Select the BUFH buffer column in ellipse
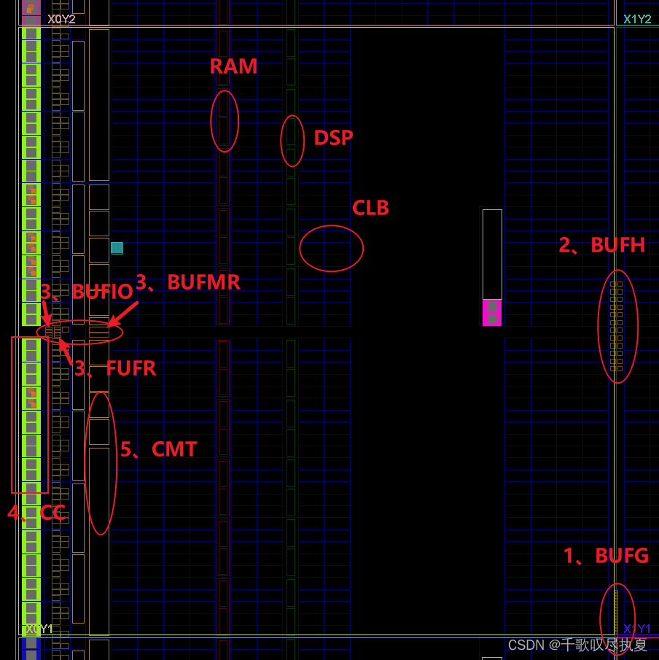The width and height of the screenshot is (659, 660). (x=617, y=326)
